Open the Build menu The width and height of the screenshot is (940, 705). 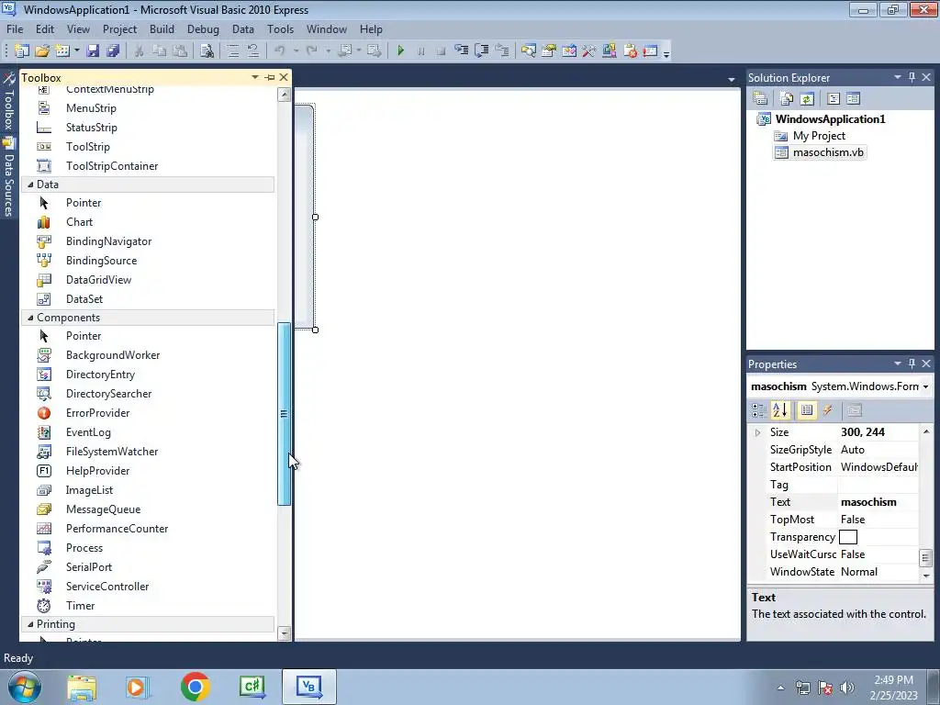(162, 28)
